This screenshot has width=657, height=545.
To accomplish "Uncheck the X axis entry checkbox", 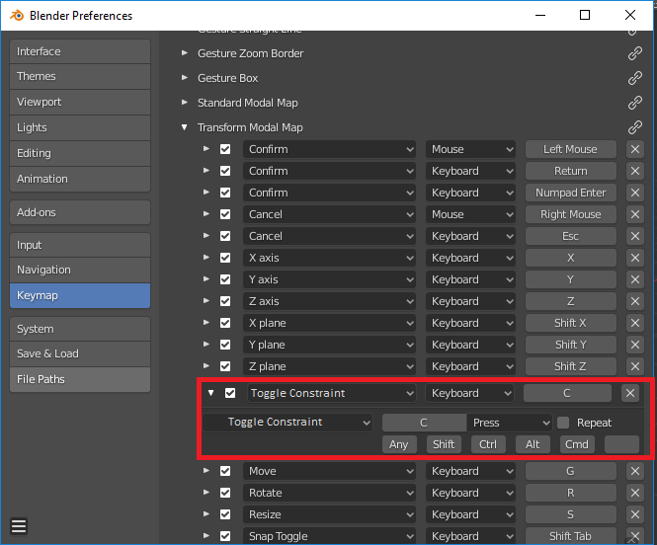I will click(225, 258).
